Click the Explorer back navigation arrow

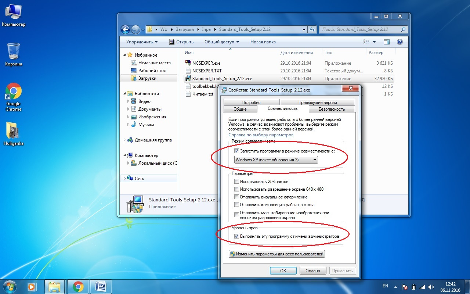125,29
